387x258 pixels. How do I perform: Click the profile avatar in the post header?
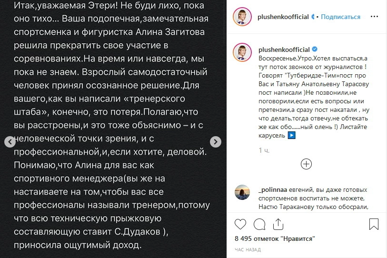(x=242, y=17)
